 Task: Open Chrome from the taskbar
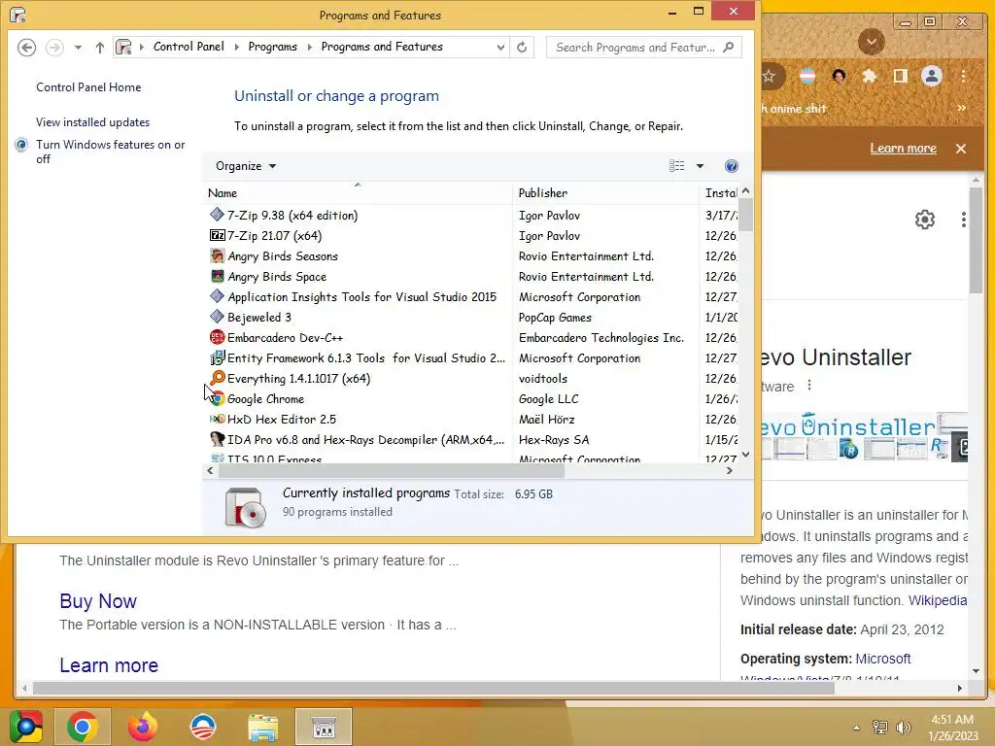coord(83,727)
